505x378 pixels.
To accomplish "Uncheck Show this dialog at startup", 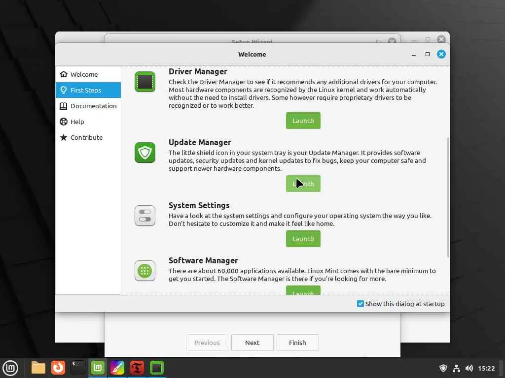I will coord(361,304).
